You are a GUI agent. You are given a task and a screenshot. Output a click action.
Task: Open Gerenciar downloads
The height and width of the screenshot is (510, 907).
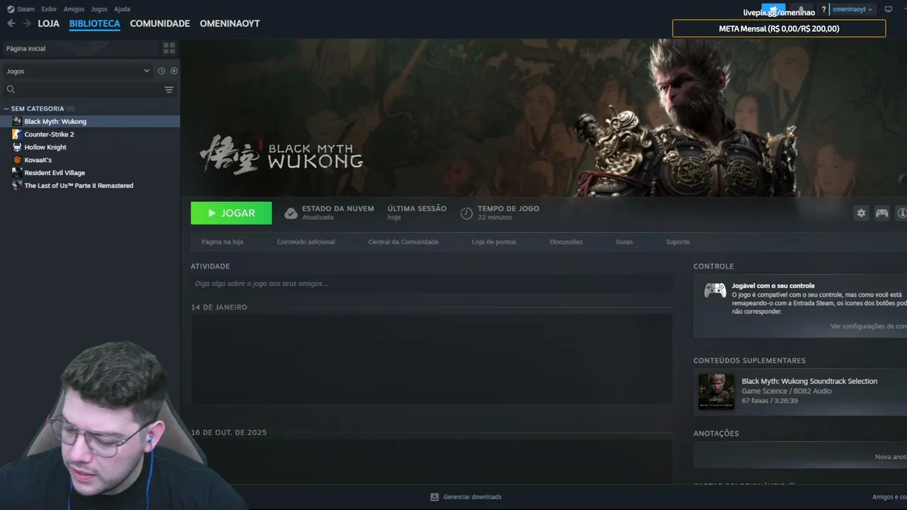coord(466,497)
